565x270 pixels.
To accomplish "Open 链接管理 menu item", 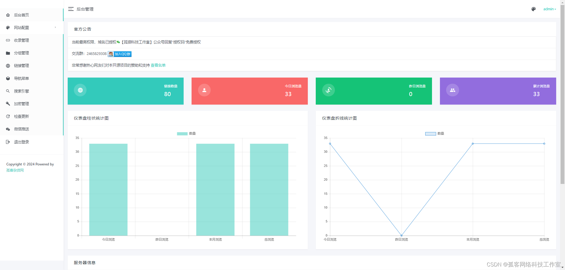I will tap(31, 66).
